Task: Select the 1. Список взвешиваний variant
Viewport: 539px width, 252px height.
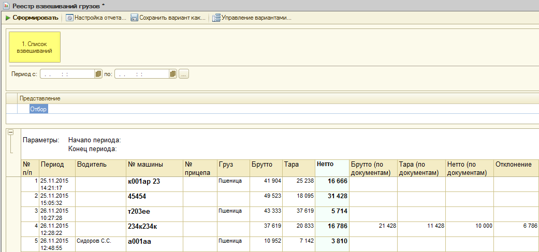Action: point(35,47)
